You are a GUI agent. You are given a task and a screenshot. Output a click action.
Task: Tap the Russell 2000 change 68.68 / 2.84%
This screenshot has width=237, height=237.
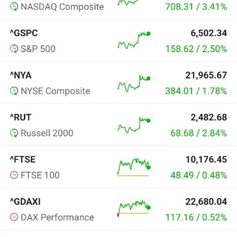pos(199,133)
